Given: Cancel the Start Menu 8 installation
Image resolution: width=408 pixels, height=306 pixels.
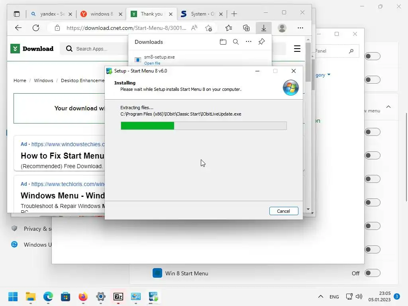Looking at the screenshot, I should pos(284,211).
